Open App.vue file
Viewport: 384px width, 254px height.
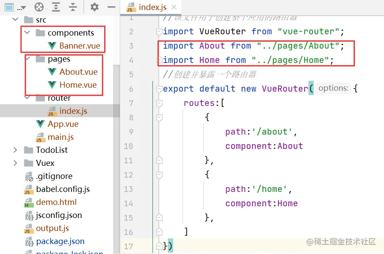63,124
